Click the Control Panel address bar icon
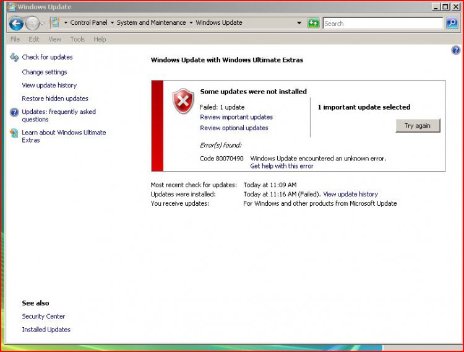This screenshot has width=464, height=352. click(55, 22)
